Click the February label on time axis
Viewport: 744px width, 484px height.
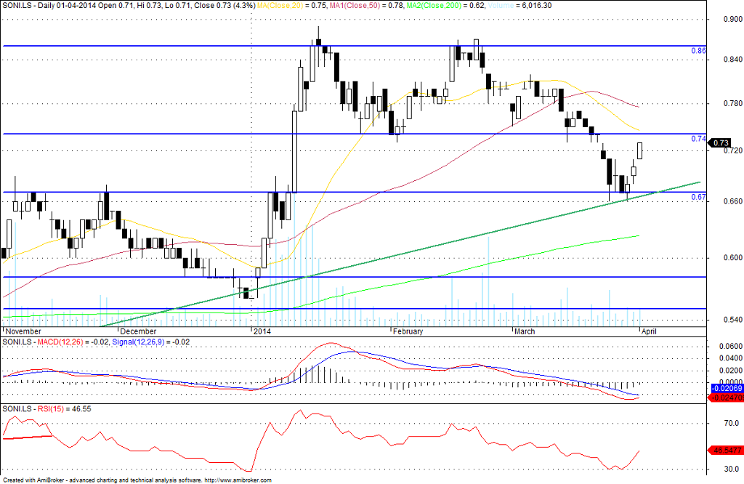(x=408, y=331)
